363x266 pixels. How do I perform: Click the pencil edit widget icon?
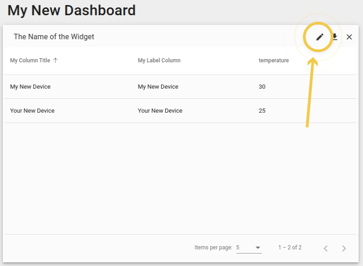coord(320,37)
